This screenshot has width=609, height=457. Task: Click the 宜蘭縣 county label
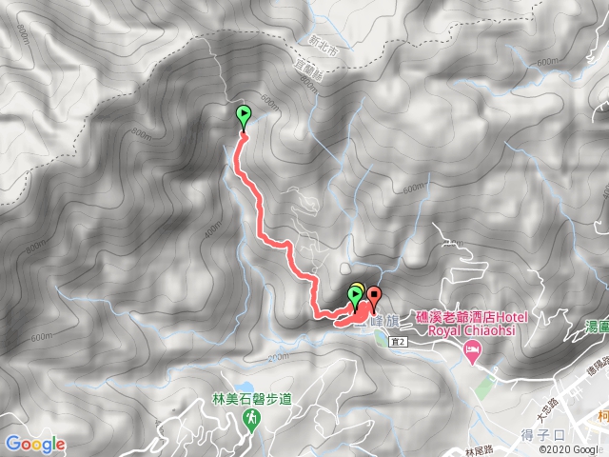[307, 71]
